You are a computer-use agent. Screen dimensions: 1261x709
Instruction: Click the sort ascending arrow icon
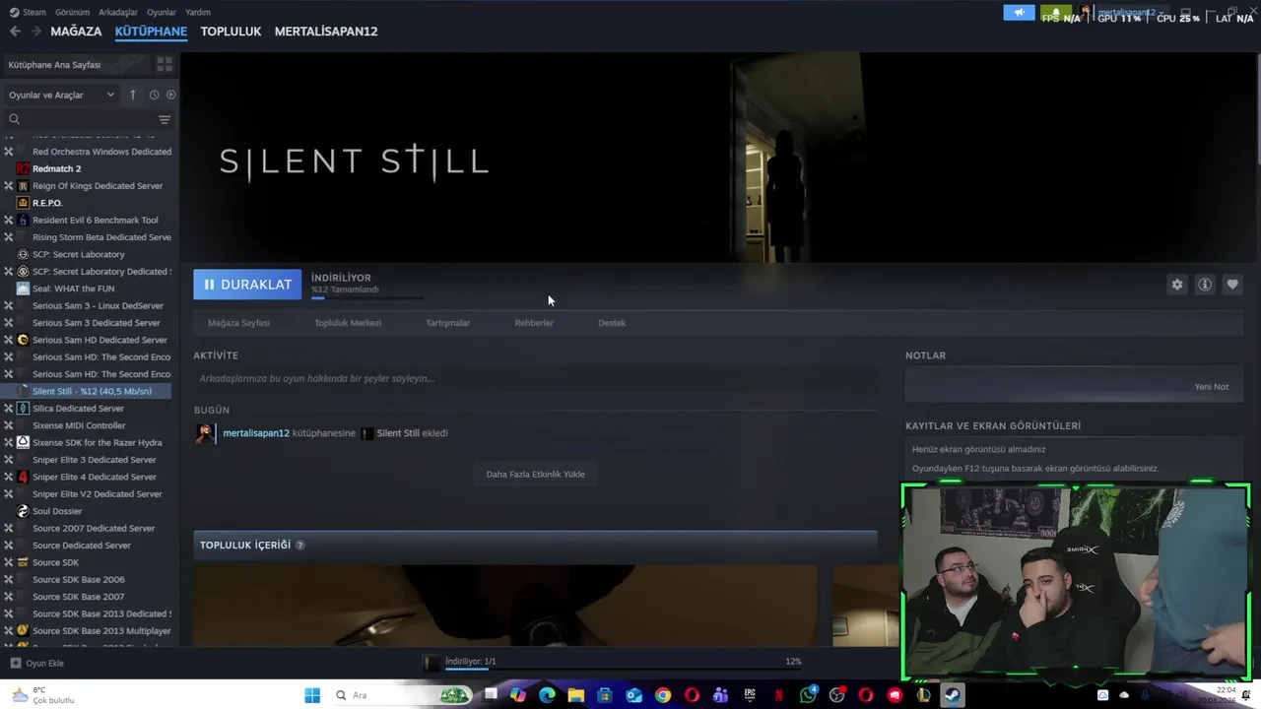tap(133, 95)
